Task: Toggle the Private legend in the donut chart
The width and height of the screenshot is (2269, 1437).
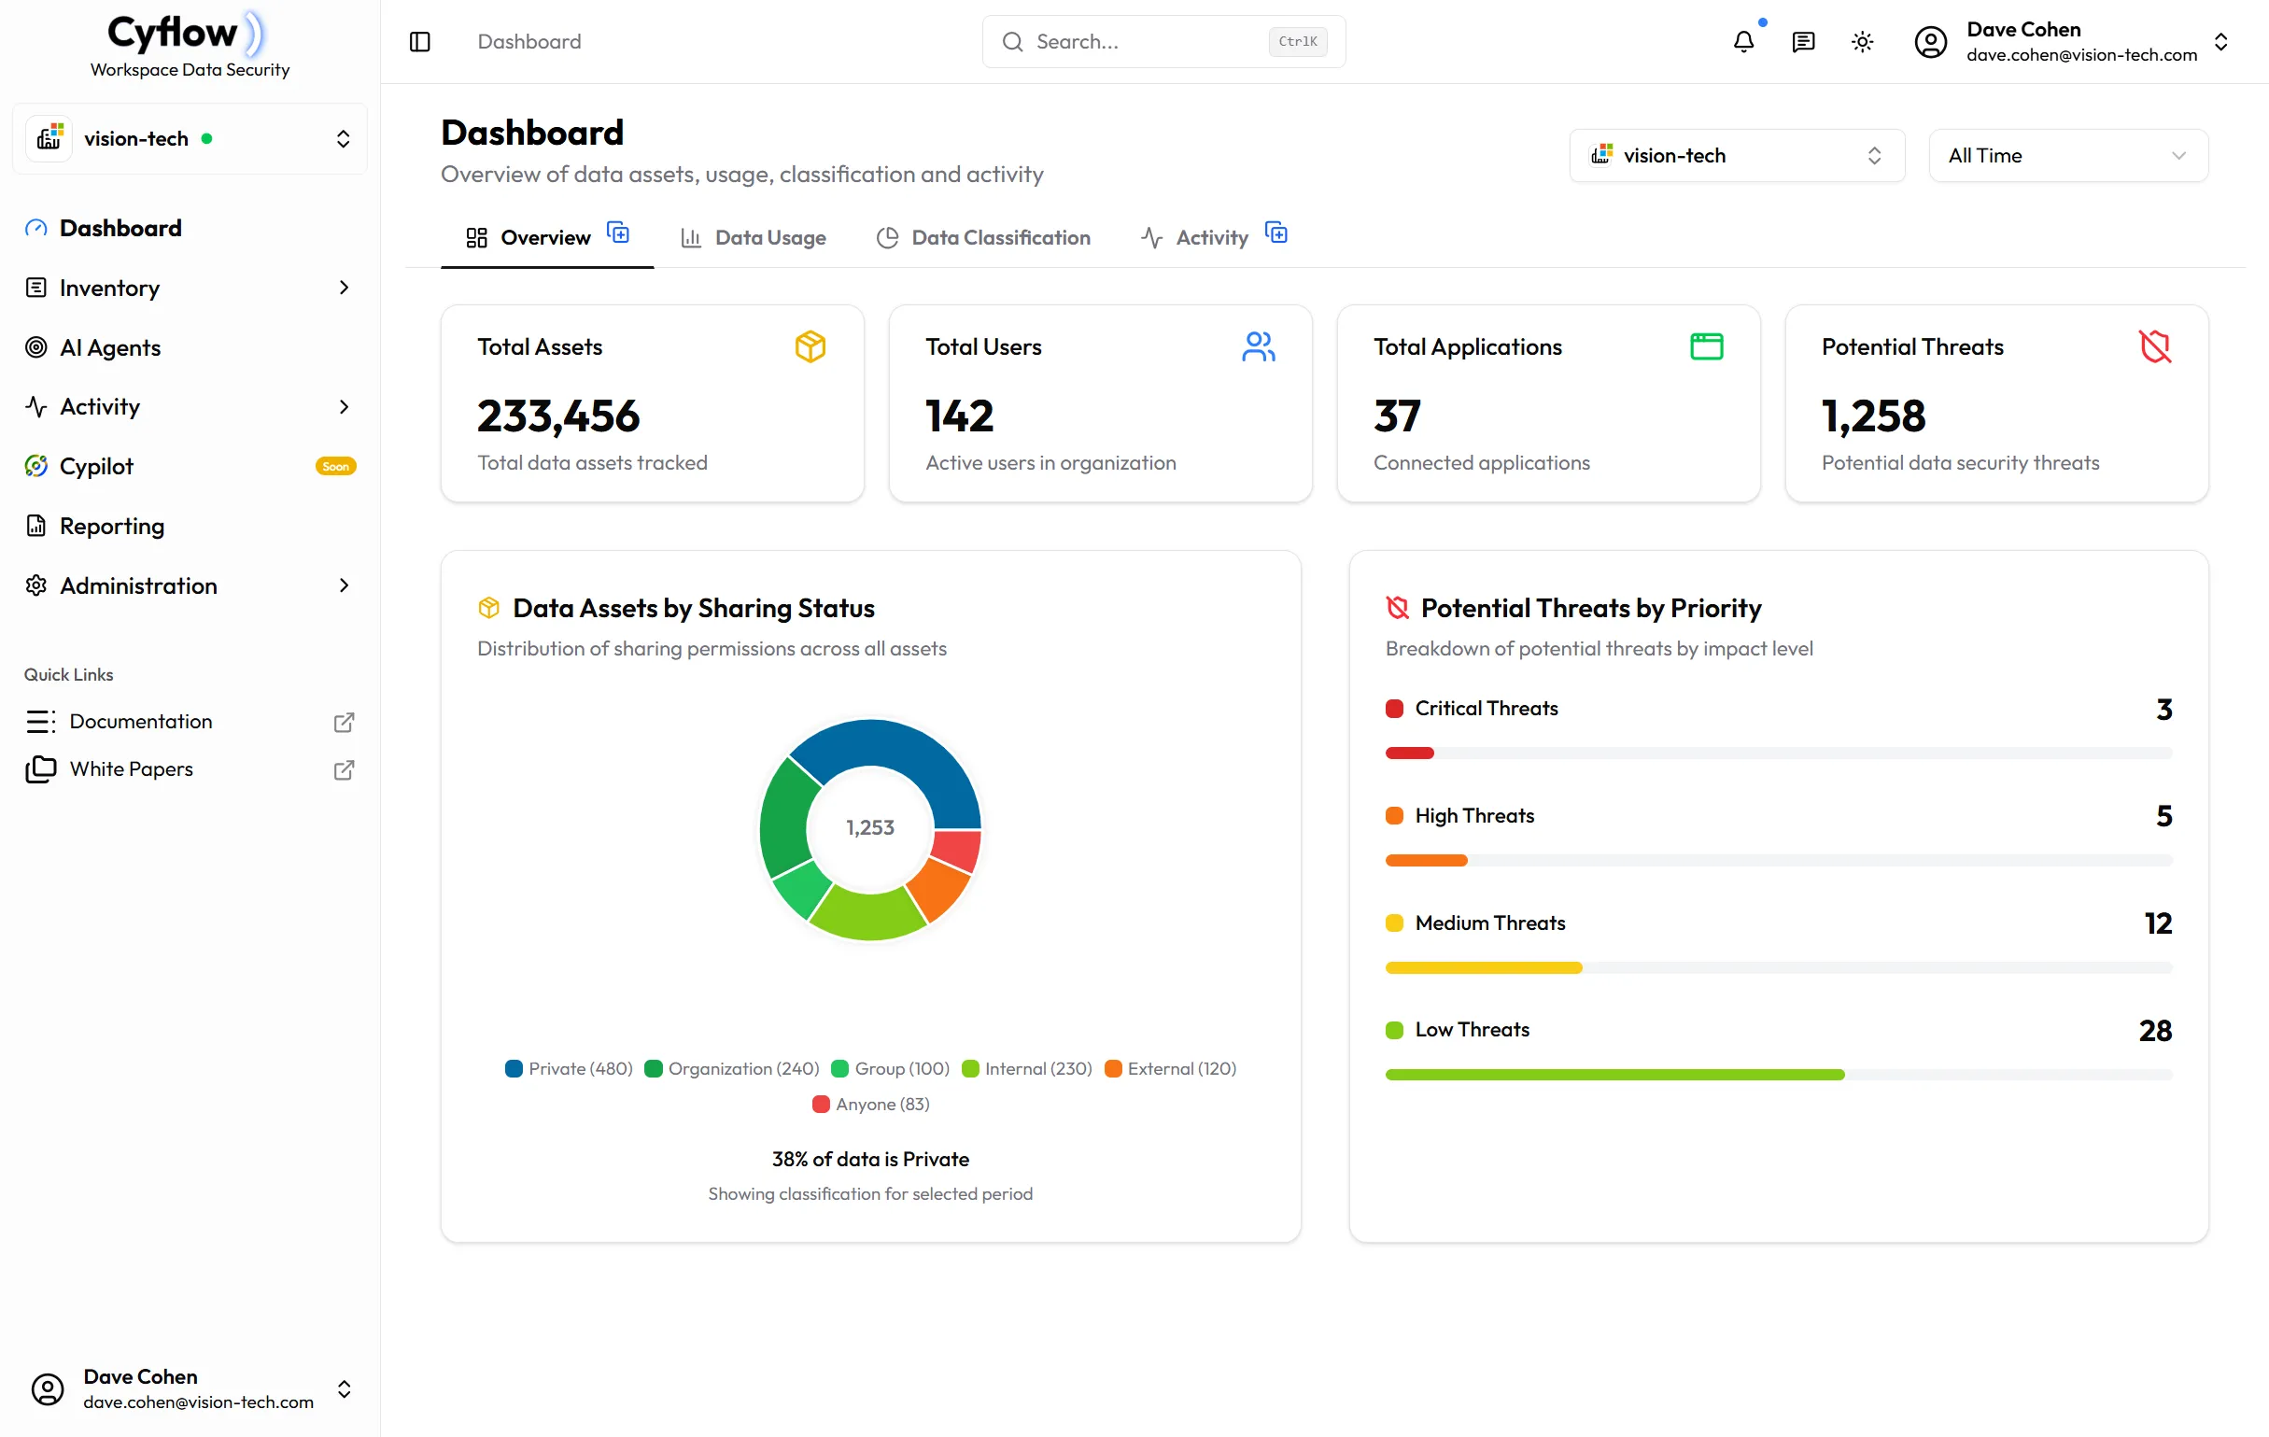Action: [x=569, y=1068]
